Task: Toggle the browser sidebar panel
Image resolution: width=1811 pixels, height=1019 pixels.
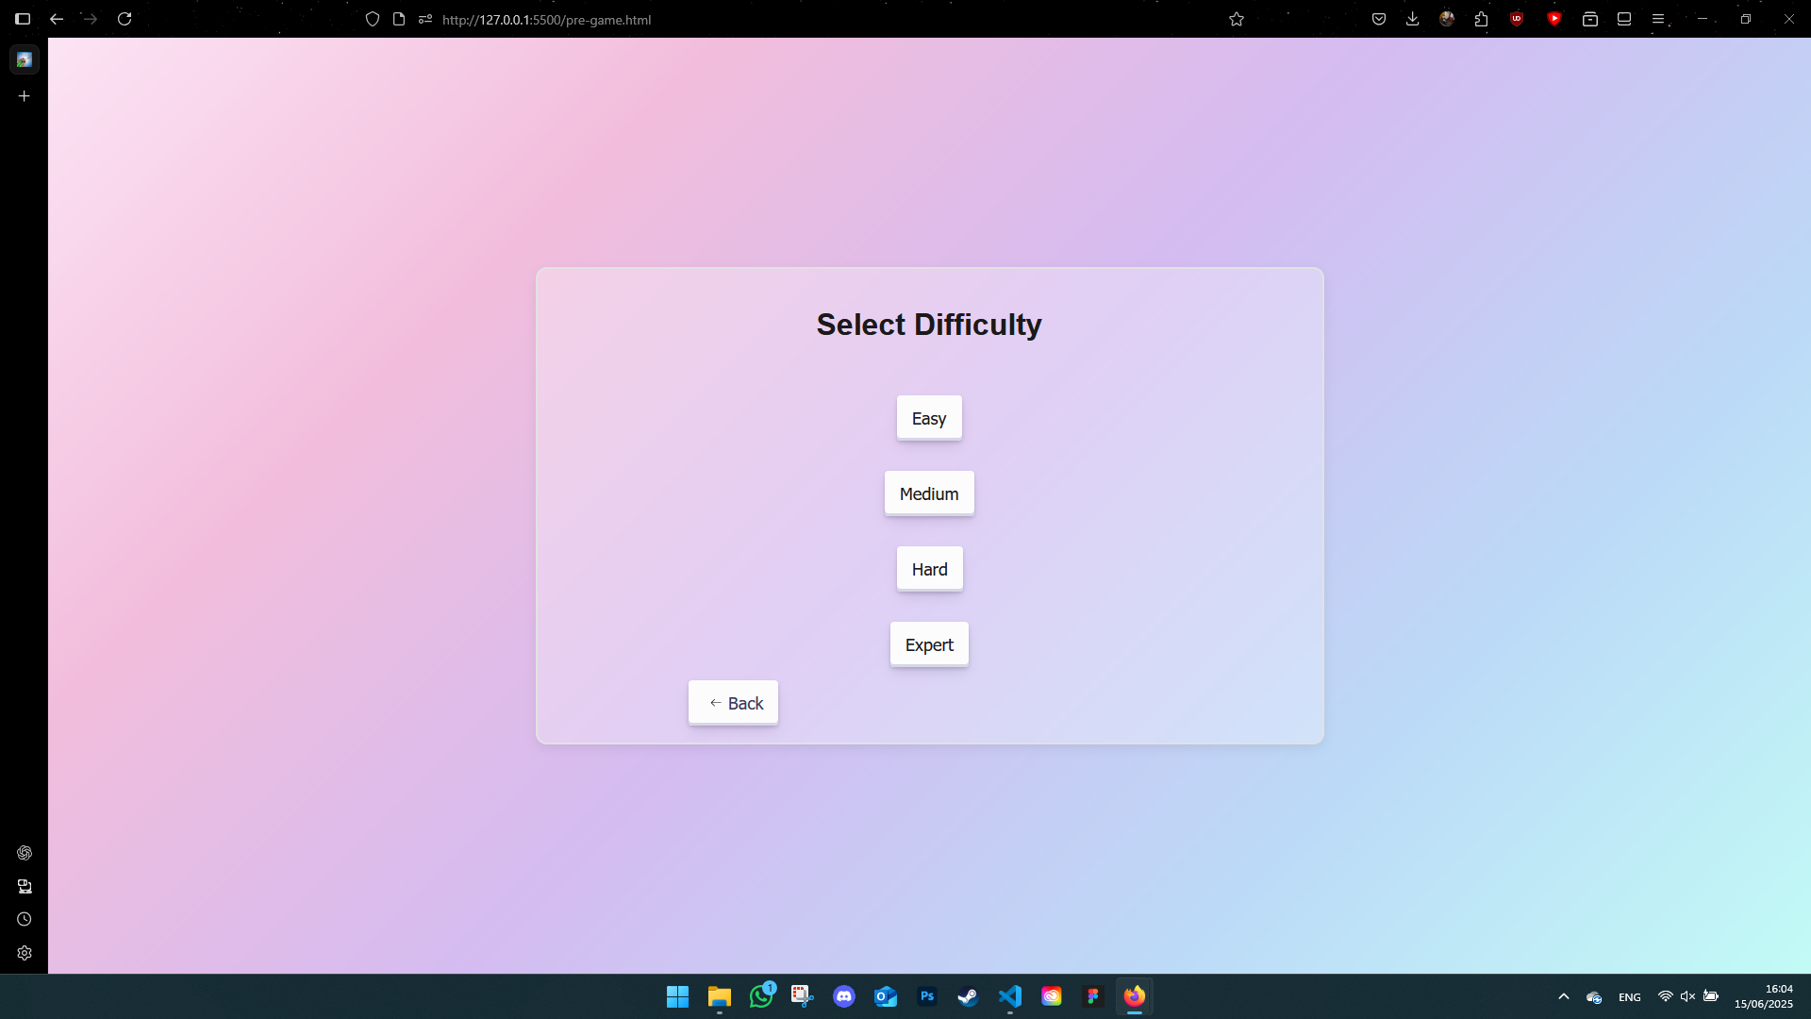Action: point(23,19)
